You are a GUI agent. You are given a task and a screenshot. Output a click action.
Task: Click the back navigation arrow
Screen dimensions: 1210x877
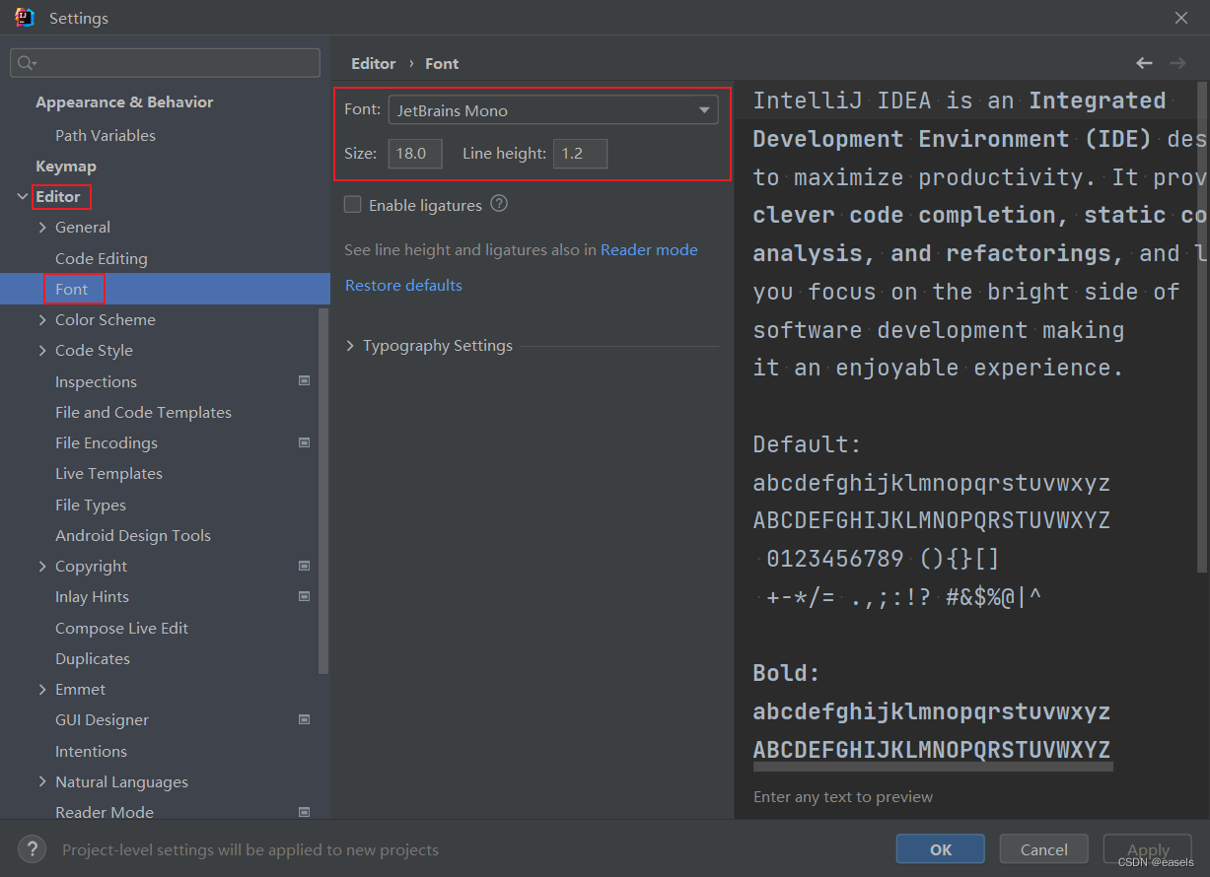tap(1144, 63)
